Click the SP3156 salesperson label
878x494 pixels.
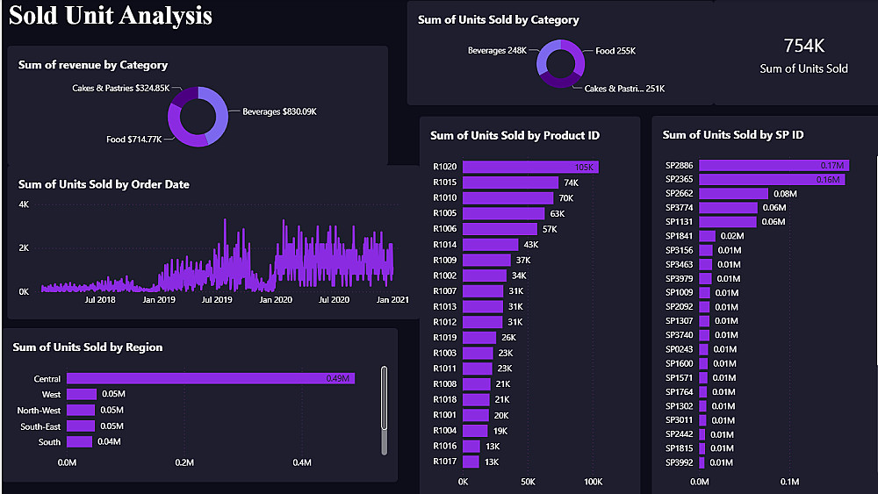[x=680, y=250]
